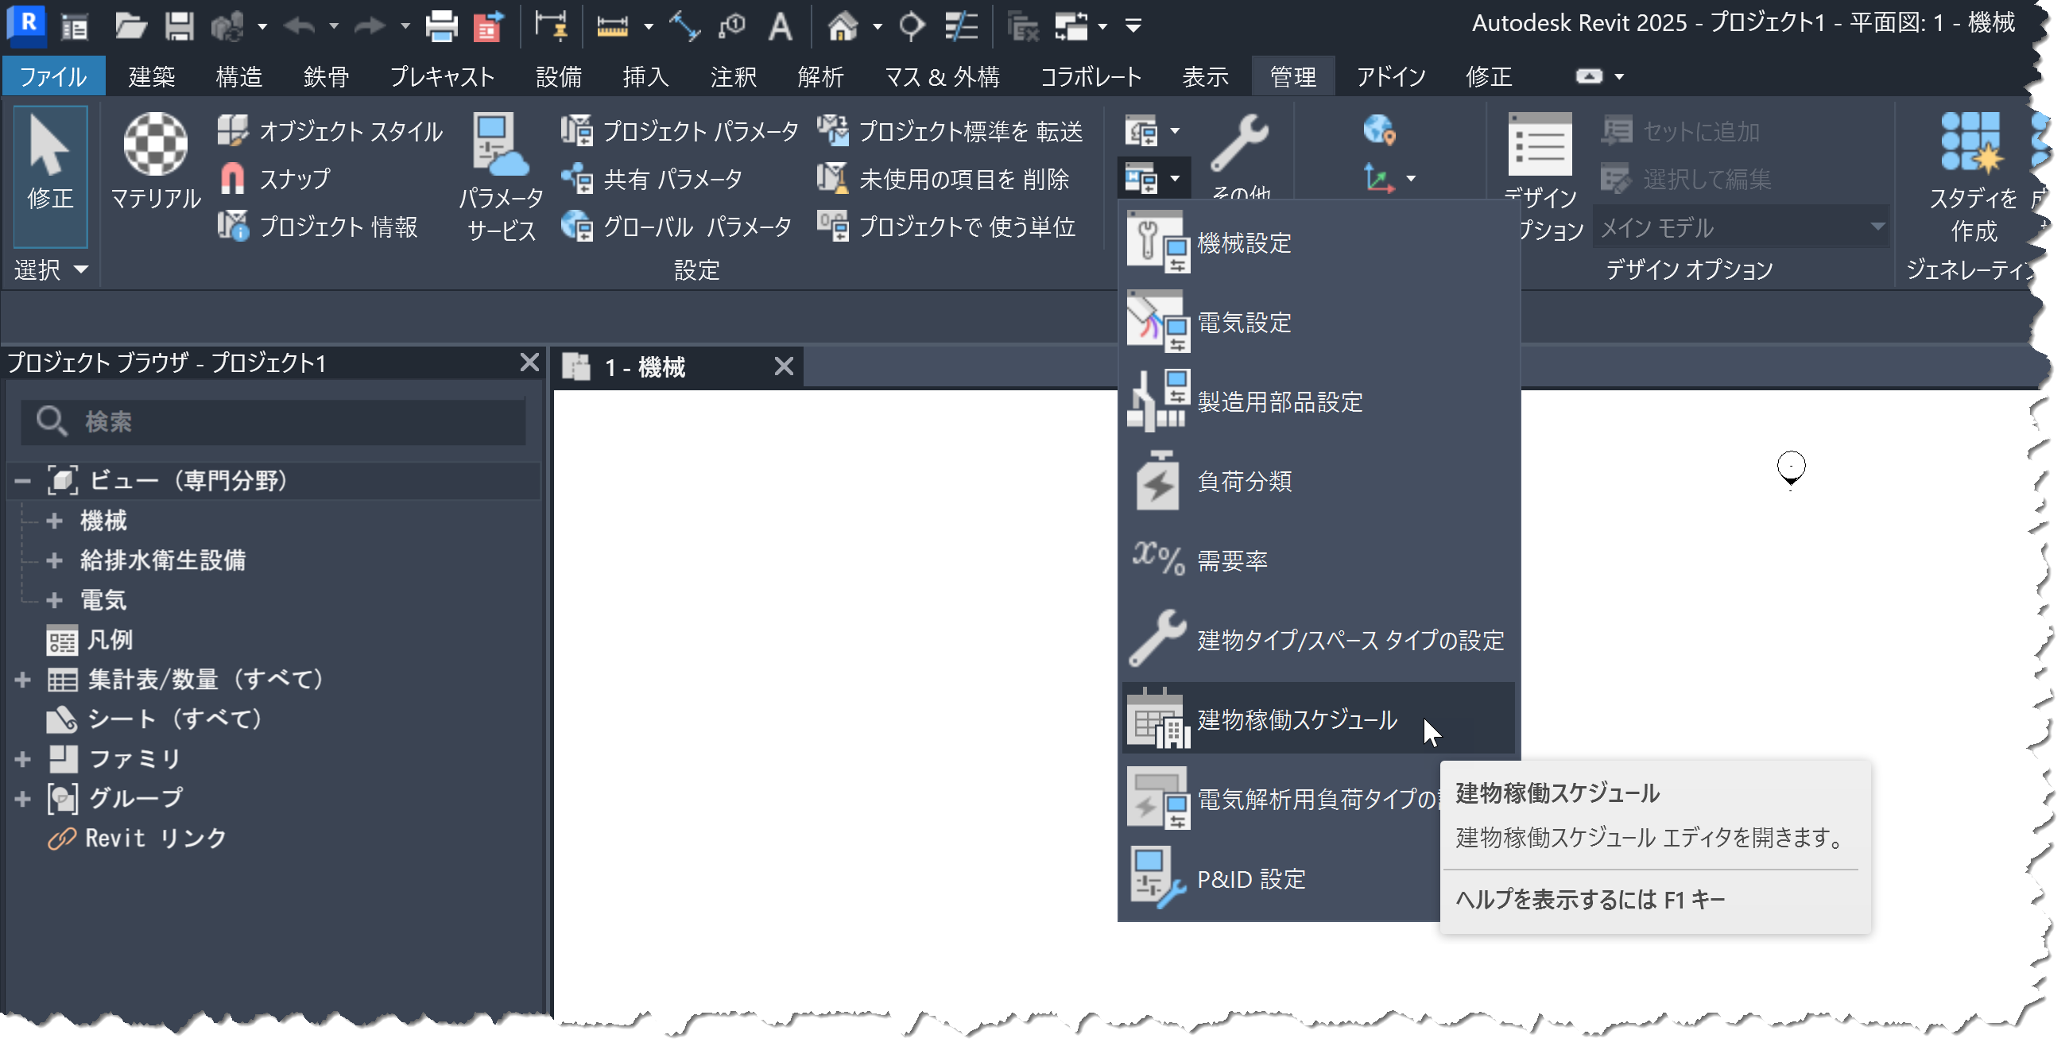This screenshot has height=1050, width=2069.
Task: Open the structural settings dropdown above MEP settings
Action: tap(1153, 130)
